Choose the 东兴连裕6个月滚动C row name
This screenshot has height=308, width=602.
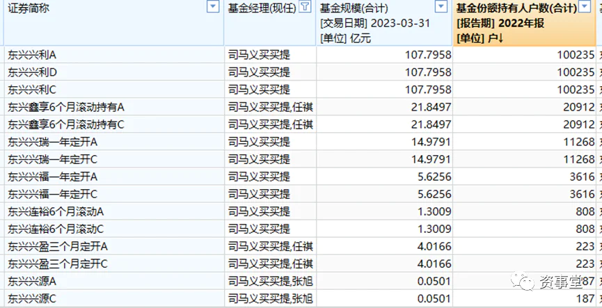[55, 228]
